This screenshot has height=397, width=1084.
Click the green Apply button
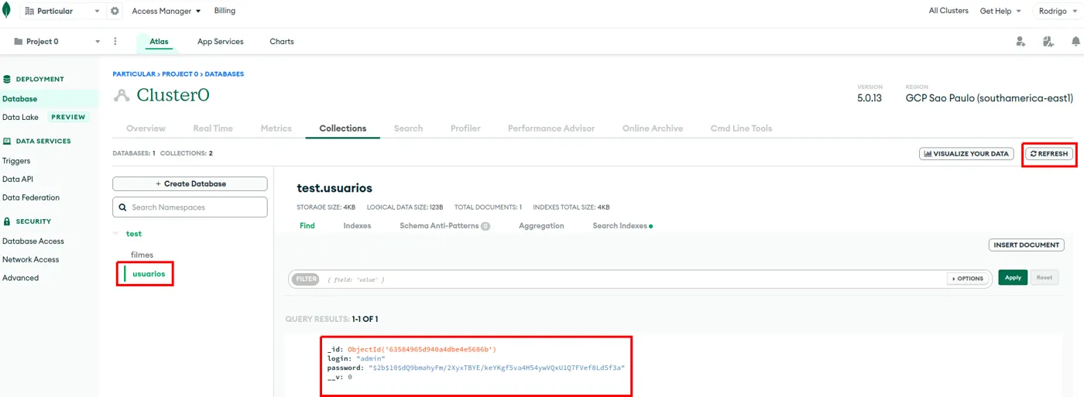1013,278
